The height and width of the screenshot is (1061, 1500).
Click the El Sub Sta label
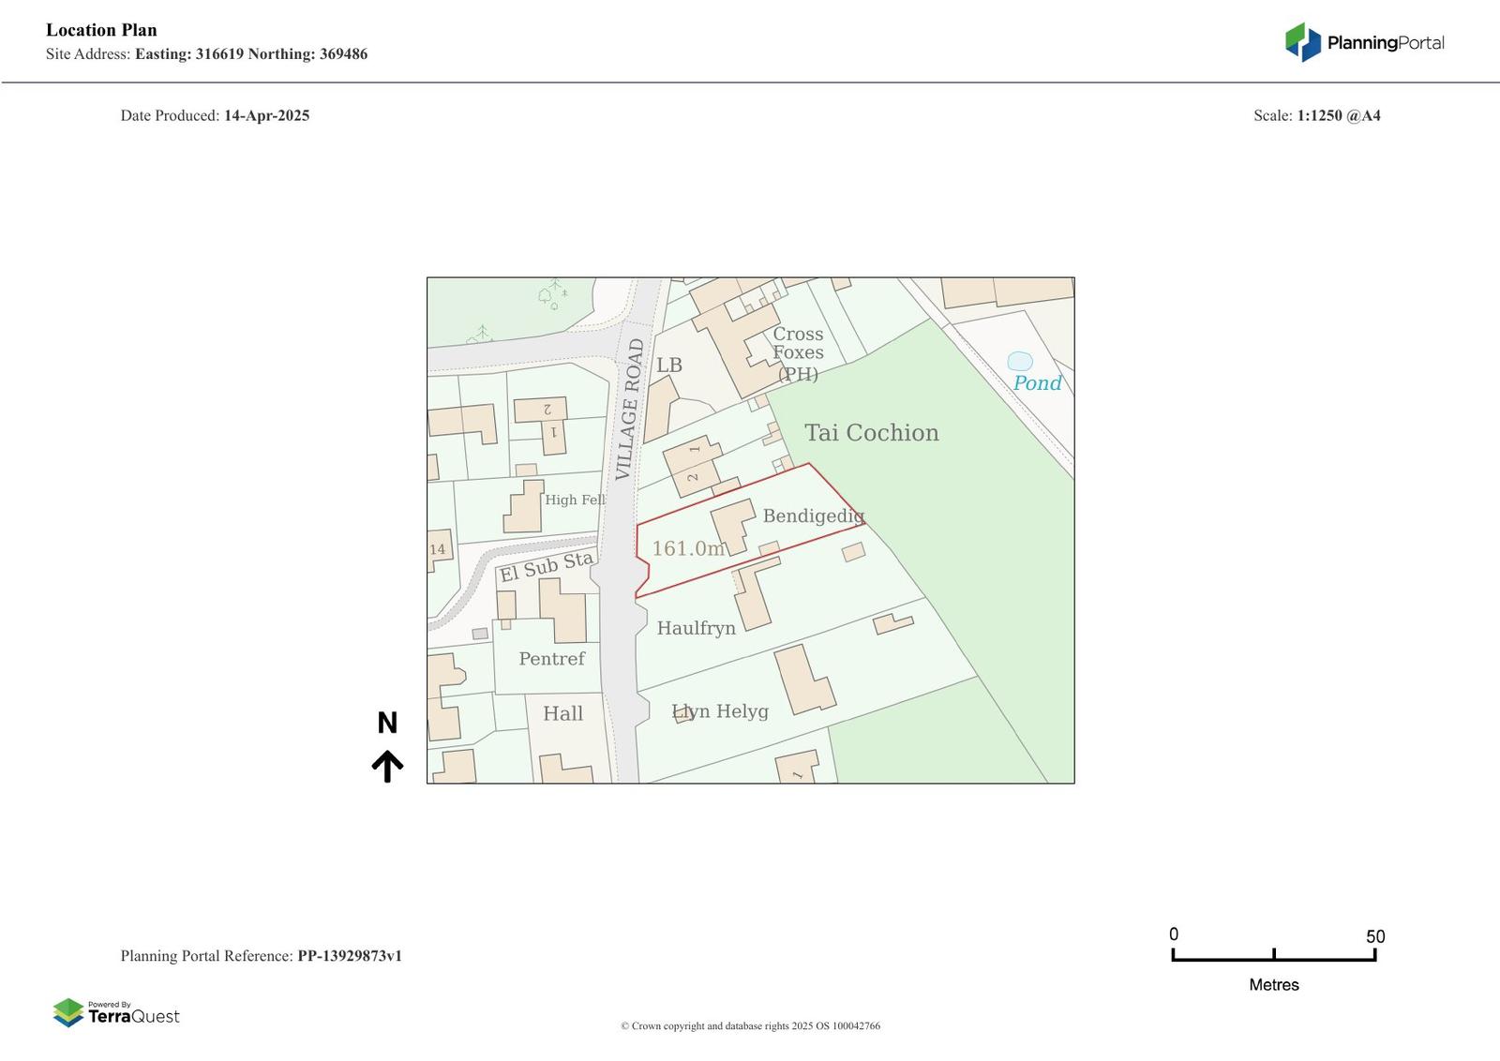(546, 566)
